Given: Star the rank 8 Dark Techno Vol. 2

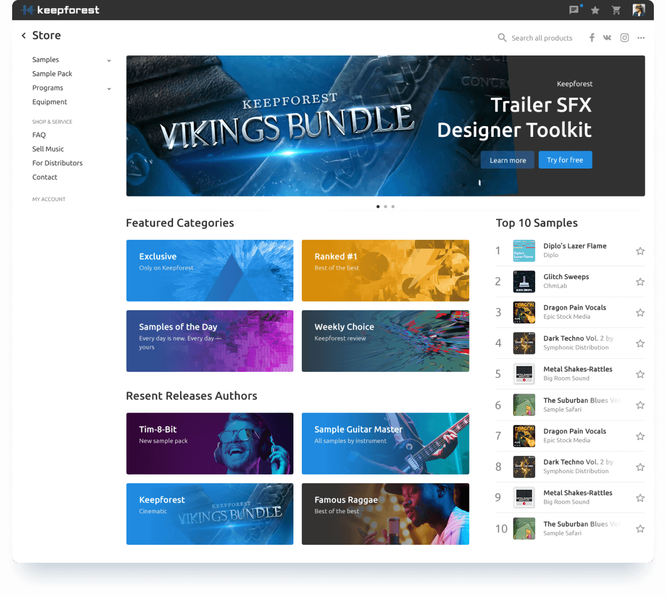Looking at the screenshot, I should [x=640, y=467].
